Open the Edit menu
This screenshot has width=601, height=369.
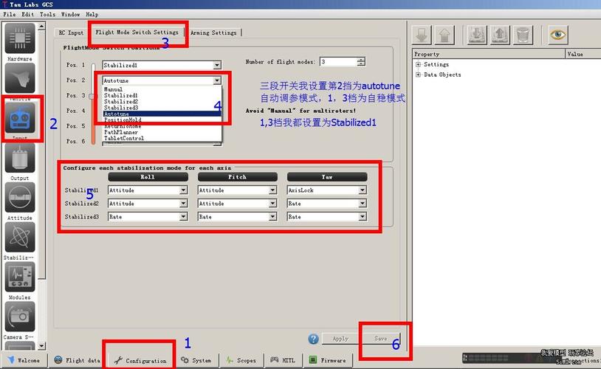click(27, 14)
